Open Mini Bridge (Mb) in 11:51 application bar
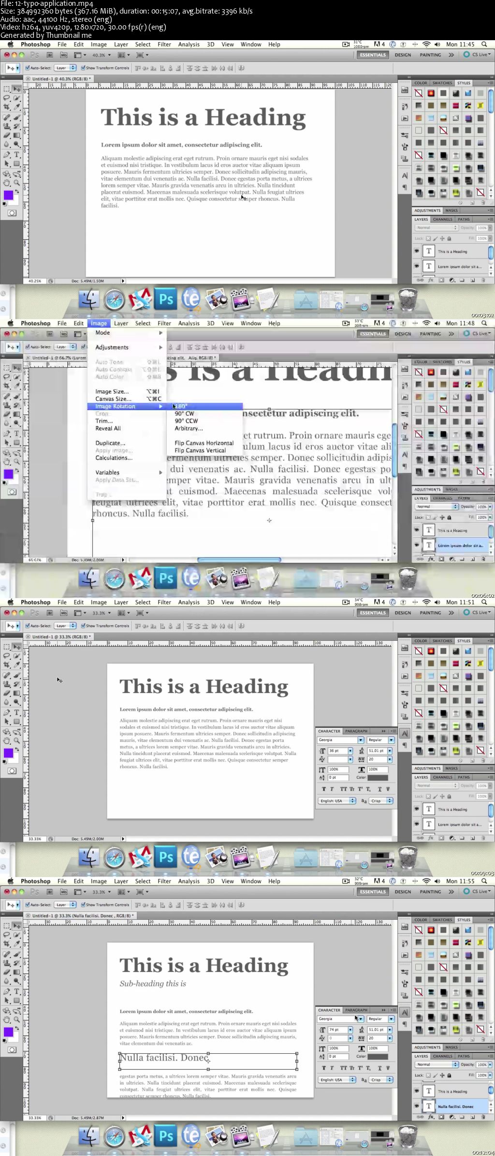Screen dimensions: 495x1156 63,613
